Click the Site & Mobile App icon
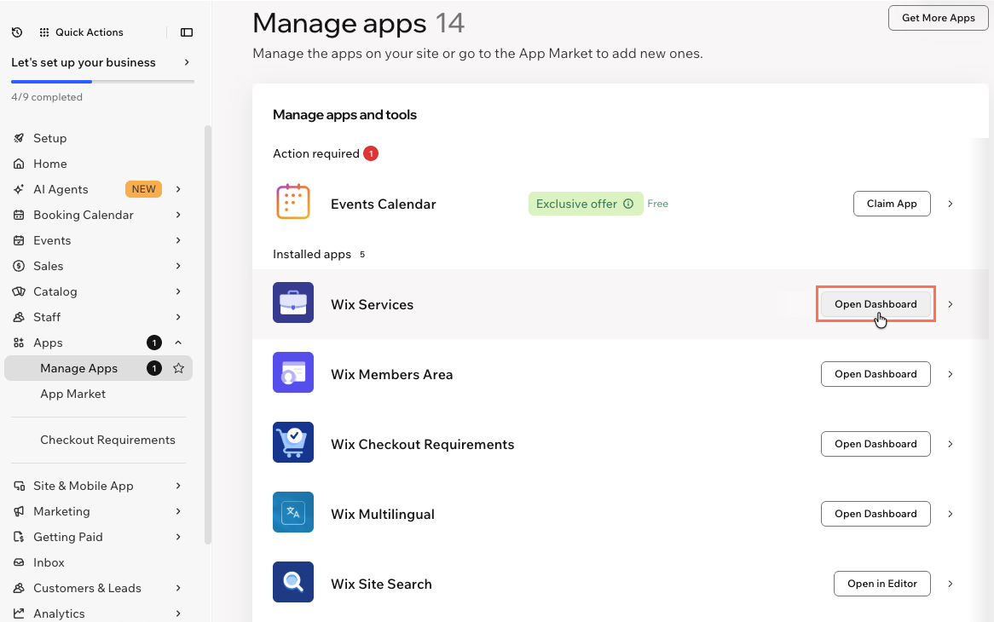 (x=19, y=486)
